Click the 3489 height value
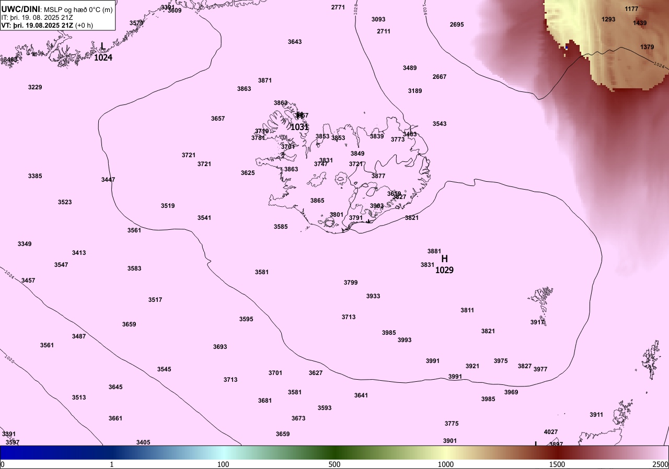 [x=410, y=68]
